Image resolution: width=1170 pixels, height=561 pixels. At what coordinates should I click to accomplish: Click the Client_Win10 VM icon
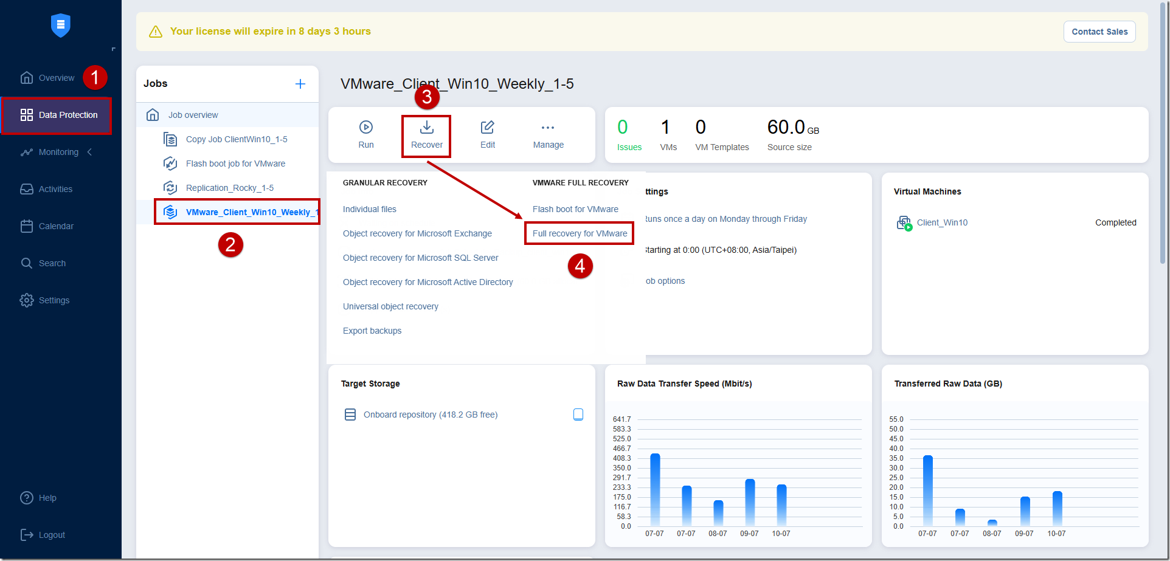tap(904, 223)
